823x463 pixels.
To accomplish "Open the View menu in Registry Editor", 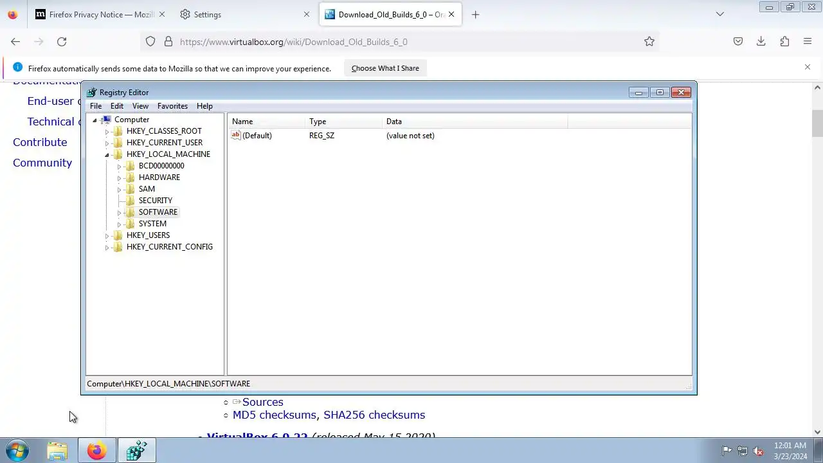I will pos(140,106).
